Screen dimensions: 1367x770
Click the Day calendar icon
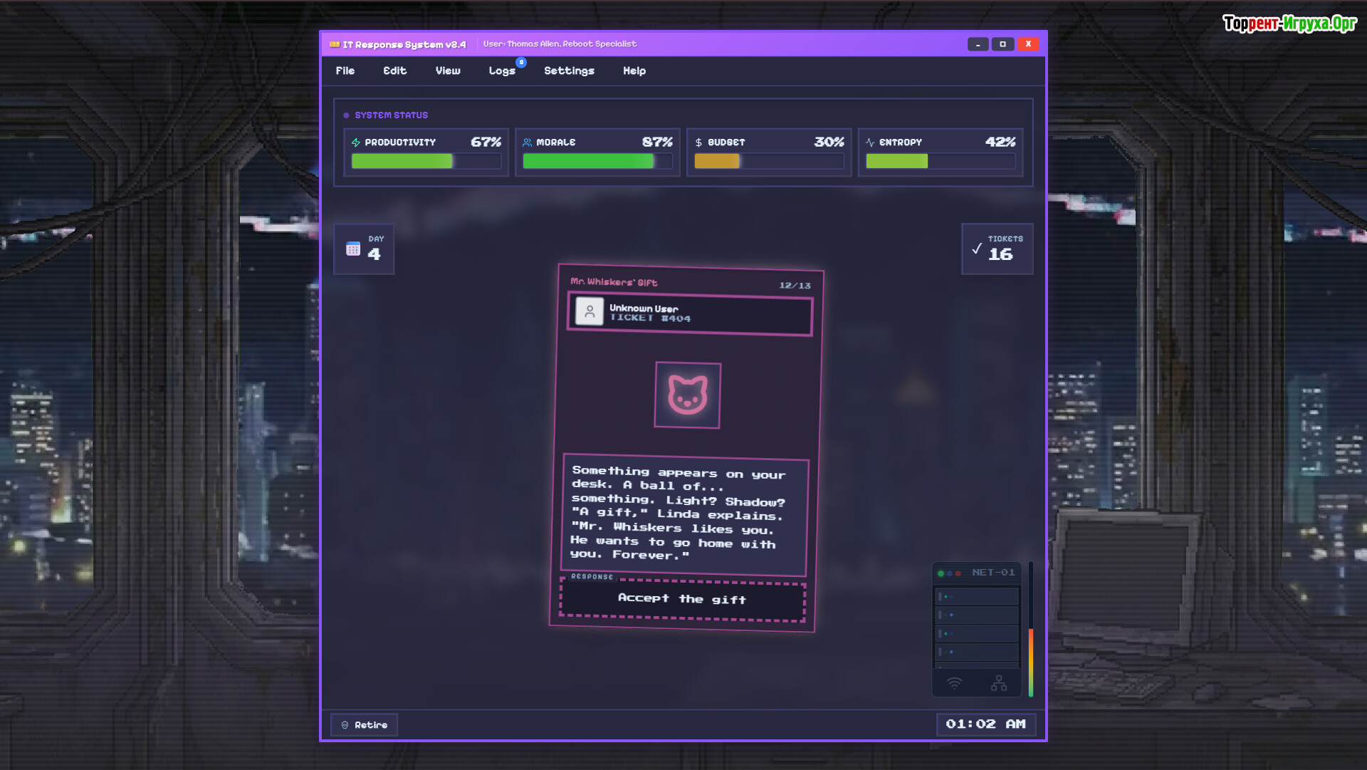point(353,249)
